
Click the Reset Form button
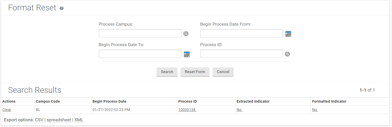(x=195, y=72)
